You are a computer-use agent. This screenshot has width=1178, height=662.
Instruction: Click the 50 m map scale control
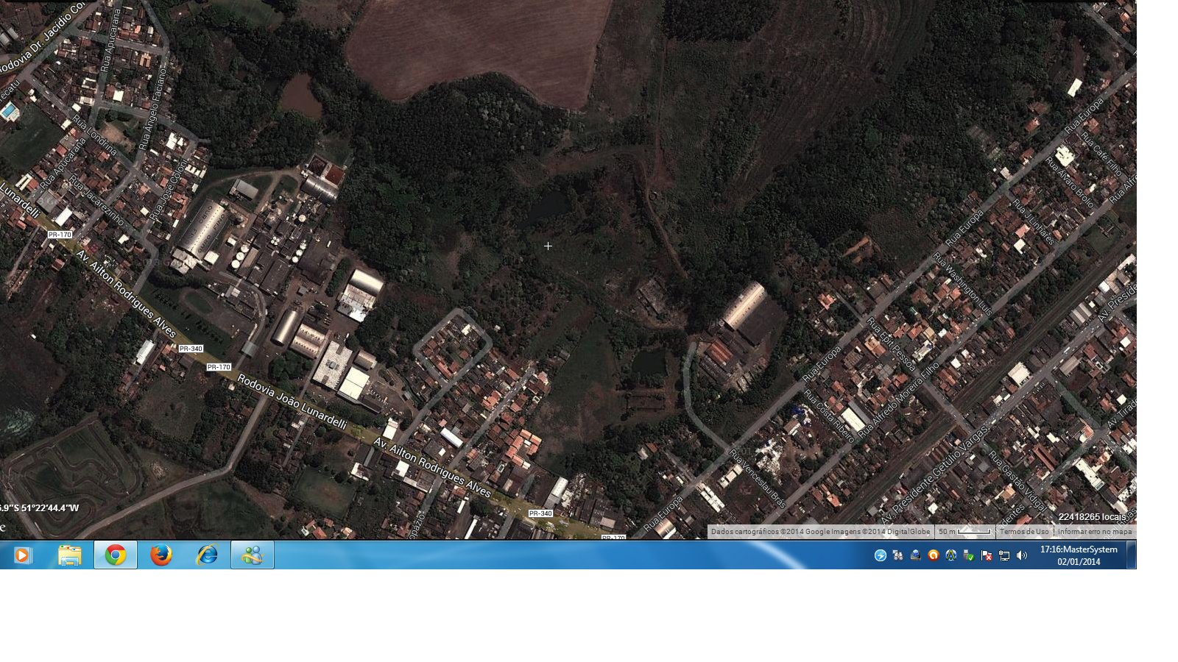(x=964, y=532)
